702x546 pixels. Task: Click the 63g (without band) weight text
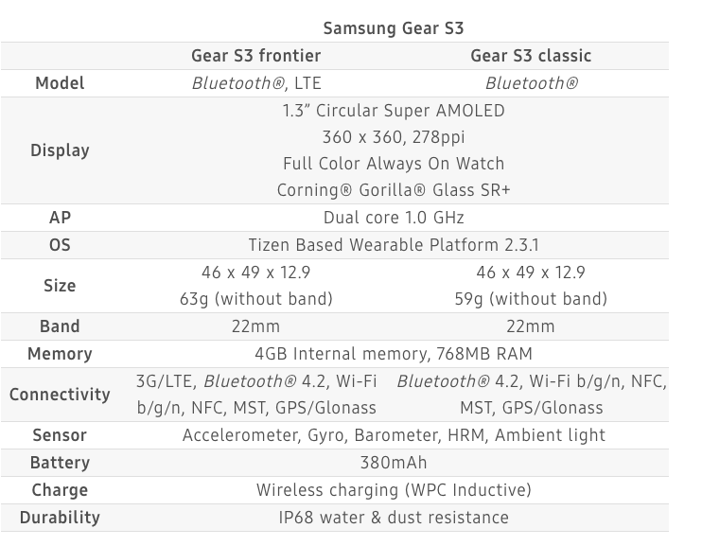255,299
